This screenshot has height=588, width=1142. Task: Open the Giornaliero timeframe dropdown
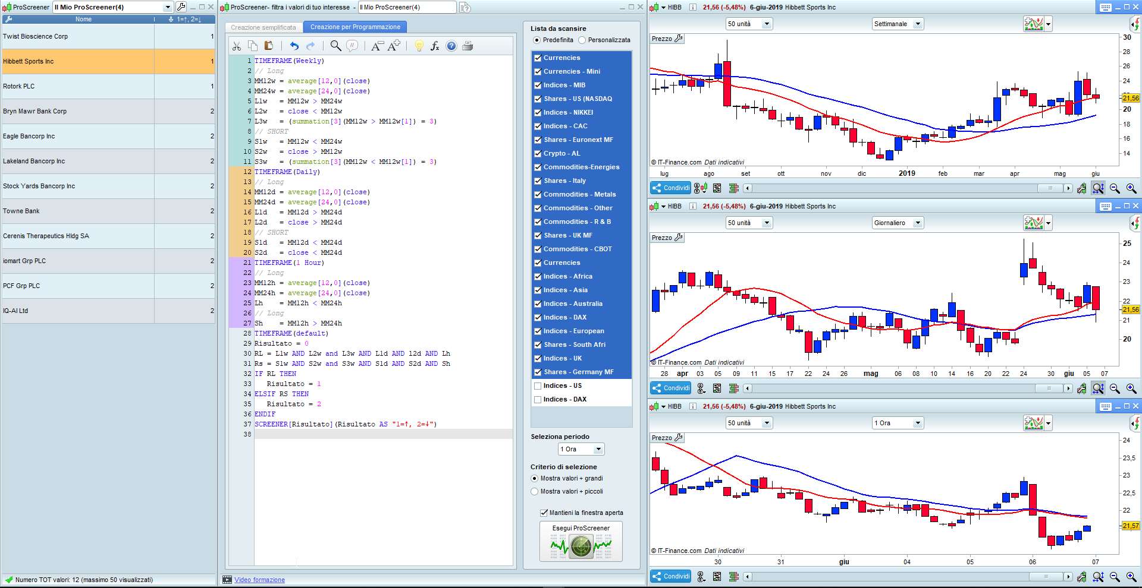[898, 223]
